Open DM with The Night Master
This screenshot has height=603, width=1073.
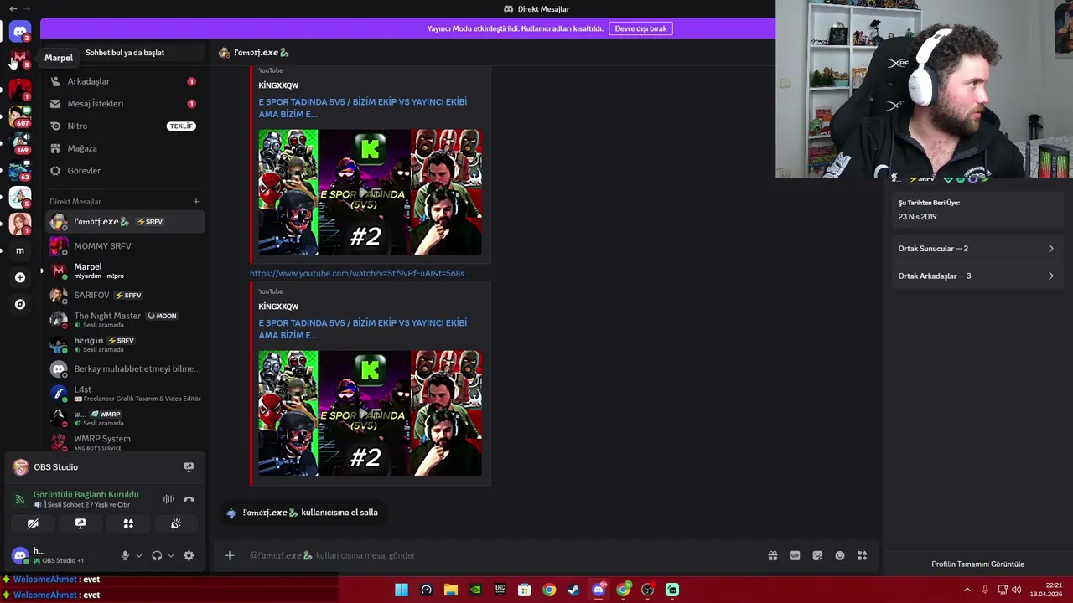pyautogui.click(x=124, y=320)
